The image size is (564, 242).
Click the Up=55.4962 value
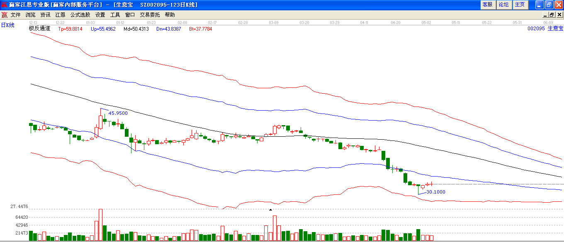[103, 29]
